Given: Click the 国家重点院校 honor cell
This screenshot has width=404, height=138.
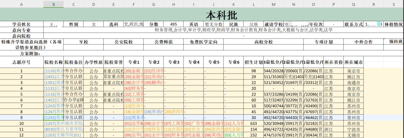Looking at the screenshot, I should point(114,77).
